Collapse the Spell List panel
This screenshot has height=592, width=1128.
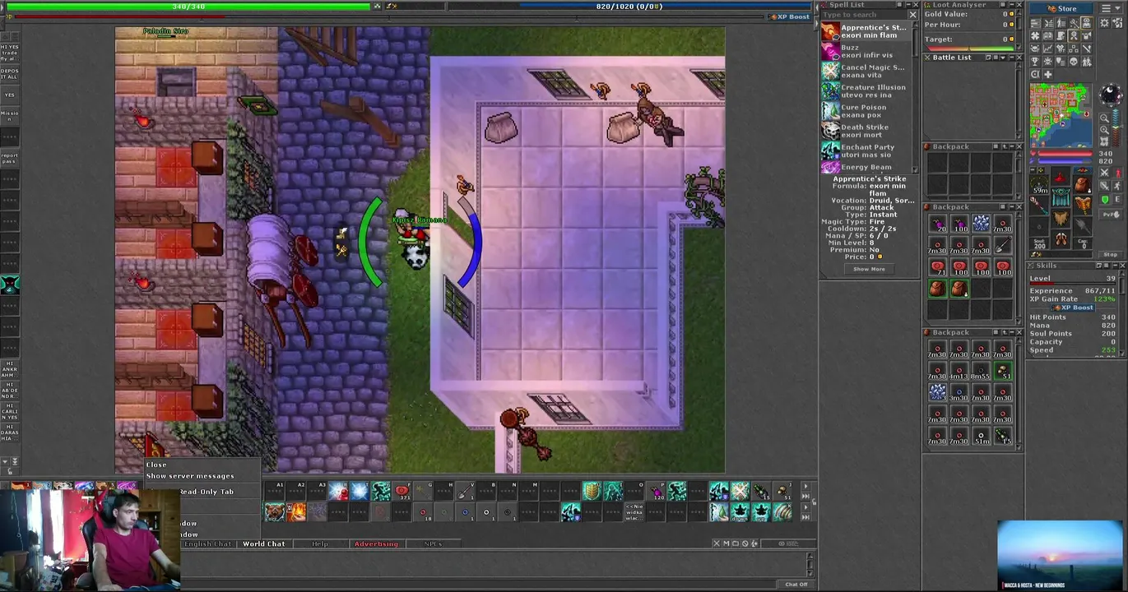click(x=908, y=5)
